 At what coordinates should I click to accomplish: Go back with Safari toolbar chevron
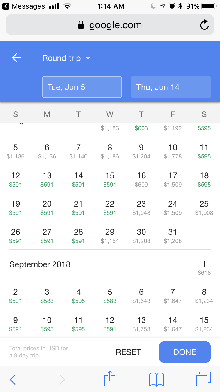13,380
